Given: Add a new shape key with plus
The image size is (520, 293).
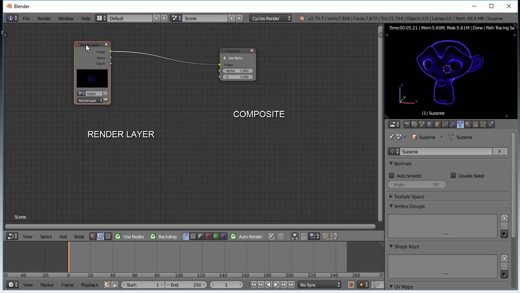Looking at the screenshot, I should click(504, 258).
